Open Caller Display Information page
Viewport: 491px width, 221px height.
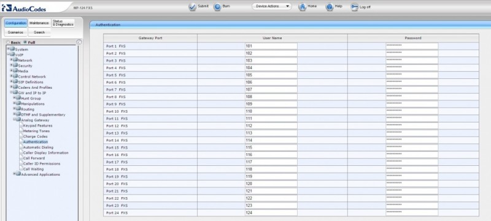pos(45,153)
